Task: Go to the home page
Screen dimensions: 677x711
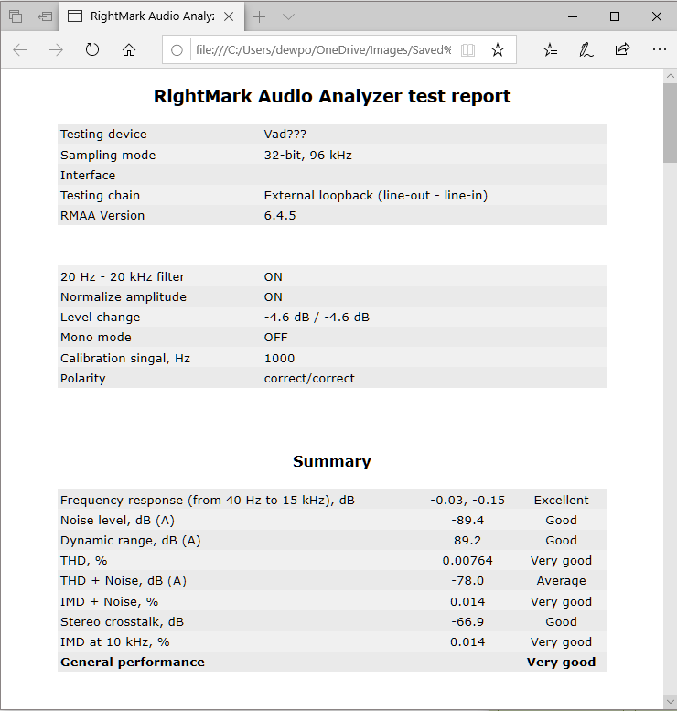Action: [129, 50]
